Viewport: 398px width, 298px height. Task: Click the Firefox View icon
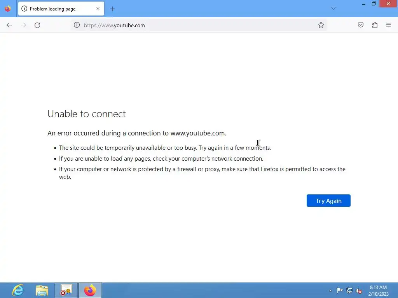pyautogui.click(x=8, y=9)
